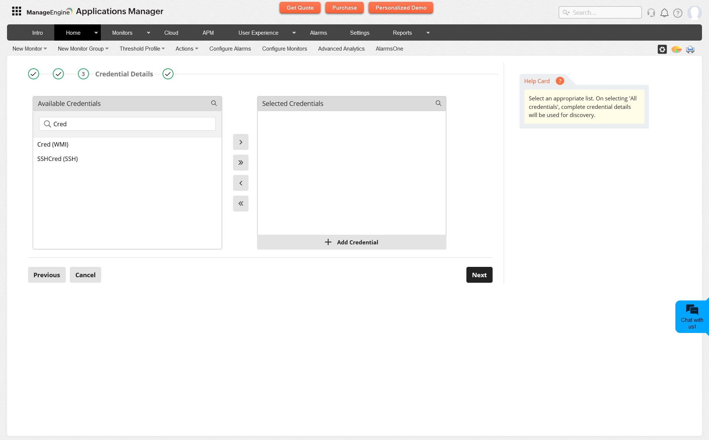The width and height of the screenshot is (709, 440).
Task: Click the Selected Credentials search icon
Action: (x=438, y=103)
